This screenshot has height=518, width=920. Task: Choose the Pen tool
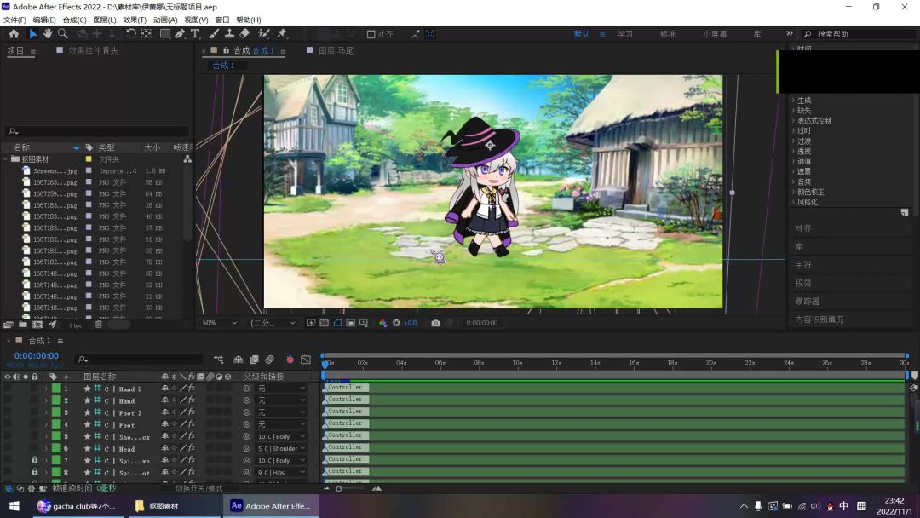pyautogui.click(x=181, y=34)
